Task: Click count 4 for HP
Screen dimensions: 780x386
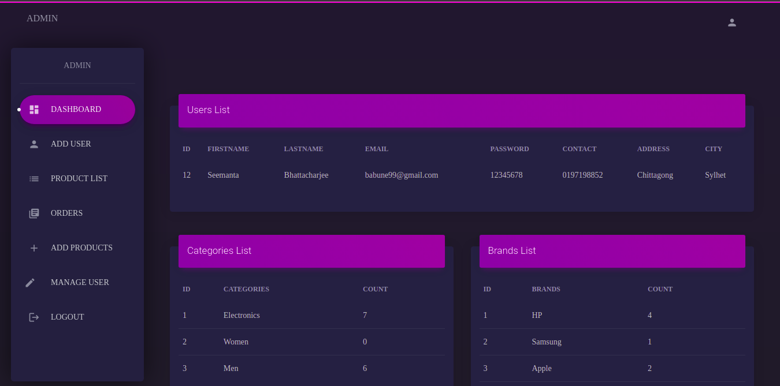Action: (649, 316)
